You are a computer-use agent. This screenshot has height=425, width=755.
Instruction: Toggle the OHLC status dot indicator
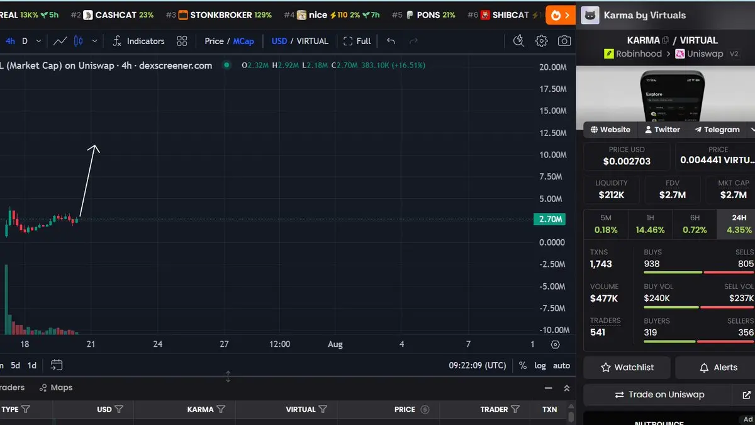pyautogui.click(x=226, y=65)
